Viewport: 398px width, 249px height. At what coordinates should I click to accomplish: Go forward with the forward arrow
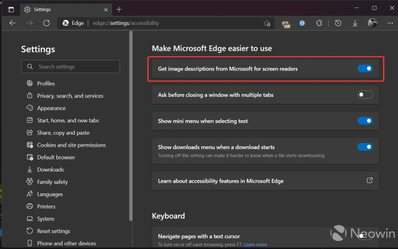point(29,23)
